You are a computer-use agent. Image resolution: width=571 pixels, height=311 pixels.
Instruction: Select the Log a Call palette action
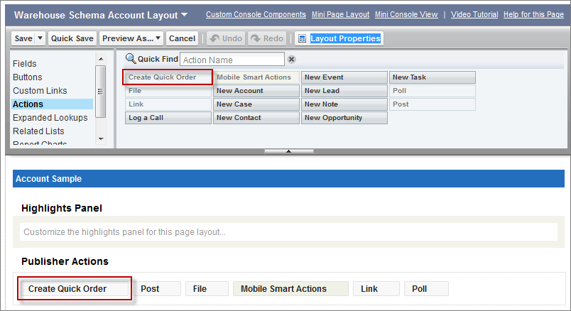[168, 118]
